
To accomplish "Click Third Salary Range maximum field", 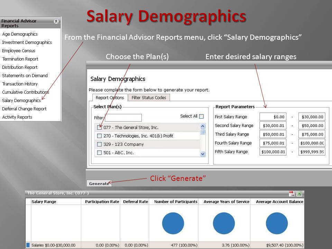I will tap(312, 134).
